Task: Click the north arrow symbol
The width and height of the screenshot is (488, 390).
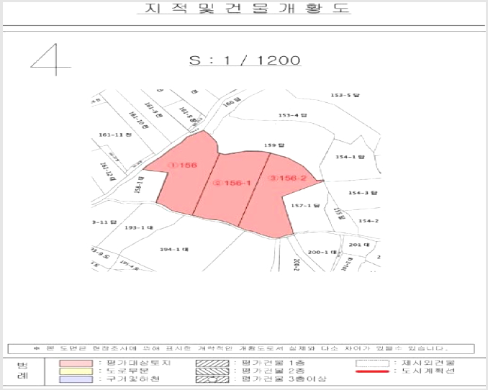Action: [x=51, y=60]
